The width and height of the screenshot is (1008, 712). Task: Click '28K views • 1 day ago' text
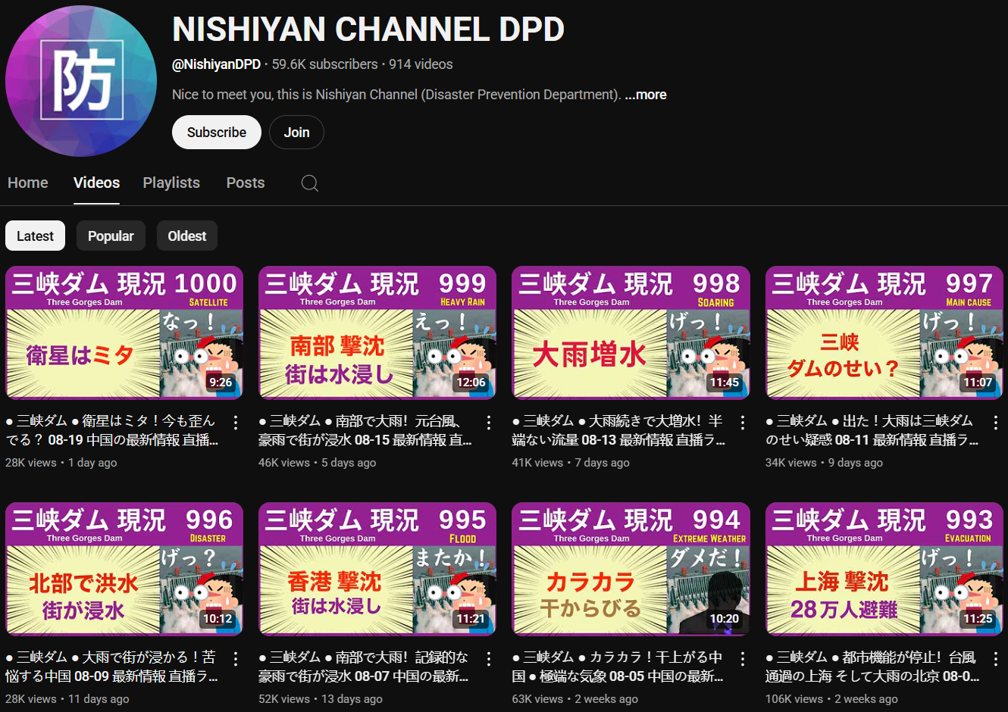click(61, 463)
